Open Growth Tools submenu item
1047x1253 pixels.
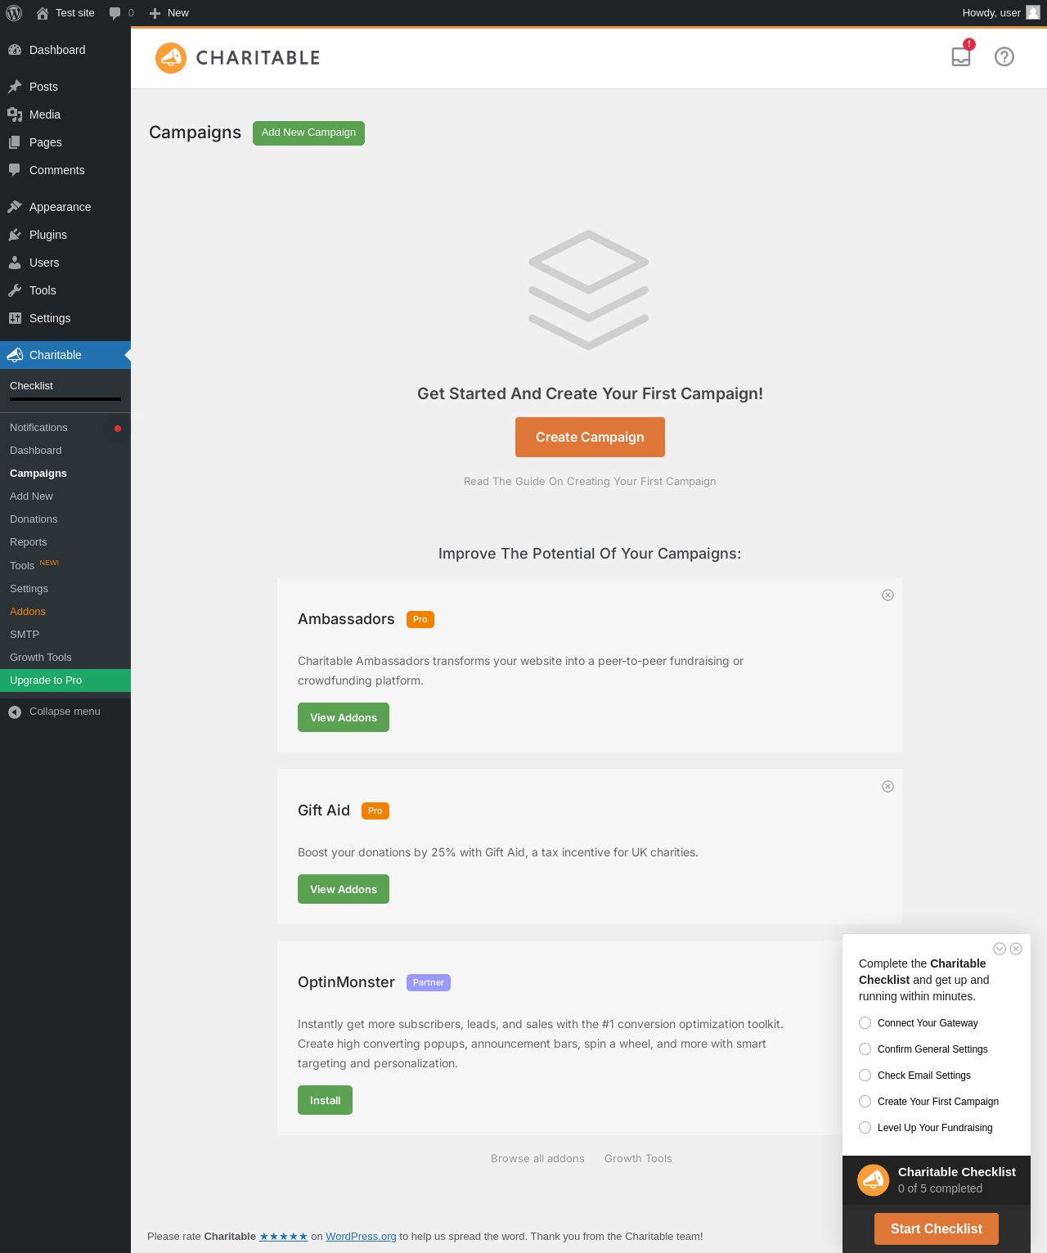(x=65, y=657)
